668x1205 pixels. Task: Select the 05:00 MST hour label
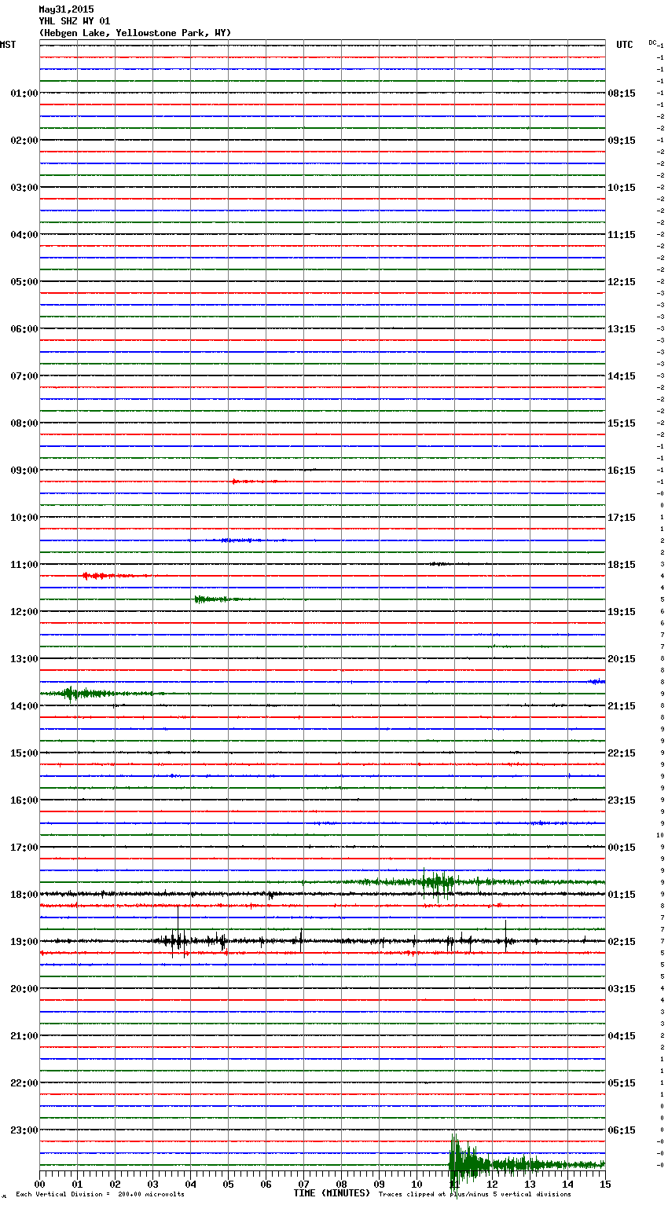(x=24, y=282)
